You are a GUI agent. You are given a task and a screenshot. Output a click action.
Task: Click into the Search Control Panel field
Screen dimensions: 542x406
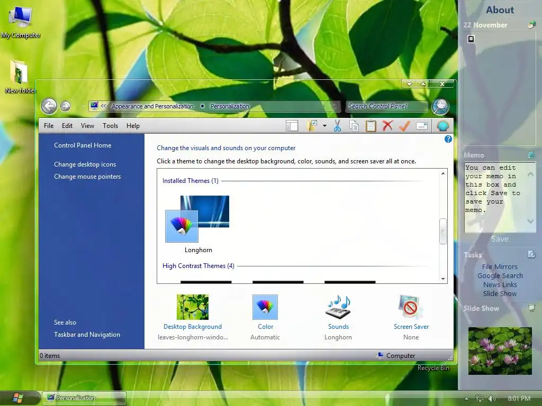click(x=386, y=106)
